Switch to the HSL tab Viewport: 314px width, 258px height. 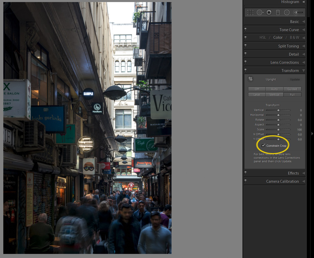pos(263,38)
